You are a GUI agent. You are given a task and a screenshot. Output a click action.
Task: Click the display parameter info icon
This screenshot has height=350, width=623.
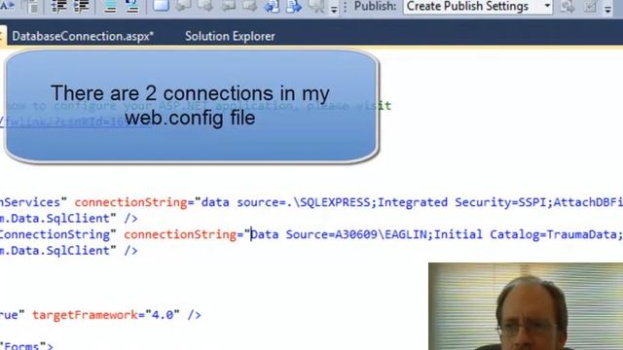[x=31, y=6]
